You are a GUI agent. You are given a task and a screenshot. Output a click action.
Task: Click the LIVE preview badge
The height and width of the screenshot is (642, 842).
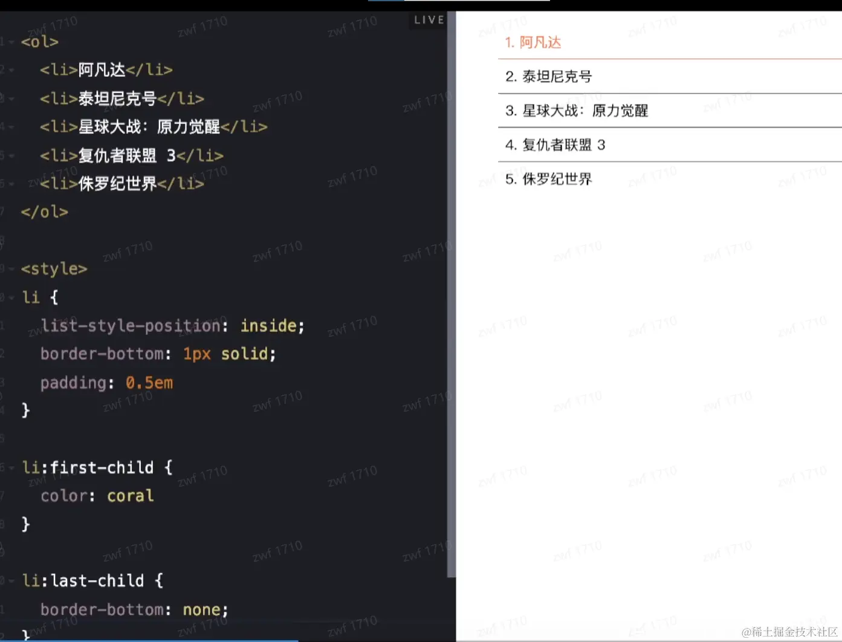click(429, 20)
